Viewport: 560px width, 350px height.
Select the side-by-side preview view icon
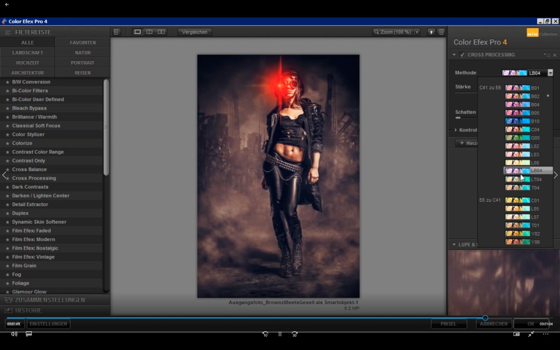click(x=161, y=32)
